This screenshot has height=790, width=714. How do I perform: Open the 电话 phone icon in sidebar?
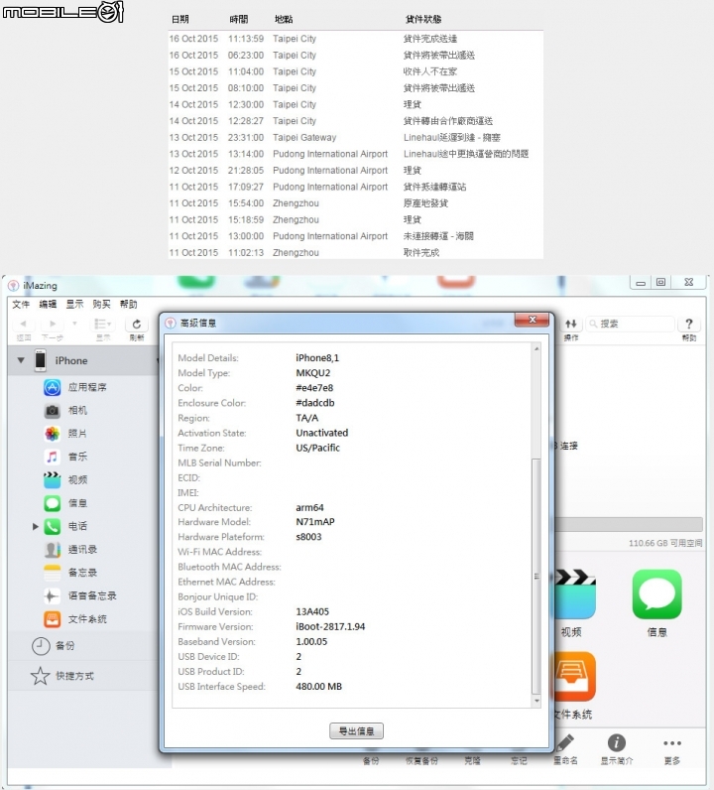tap(52, 526)
